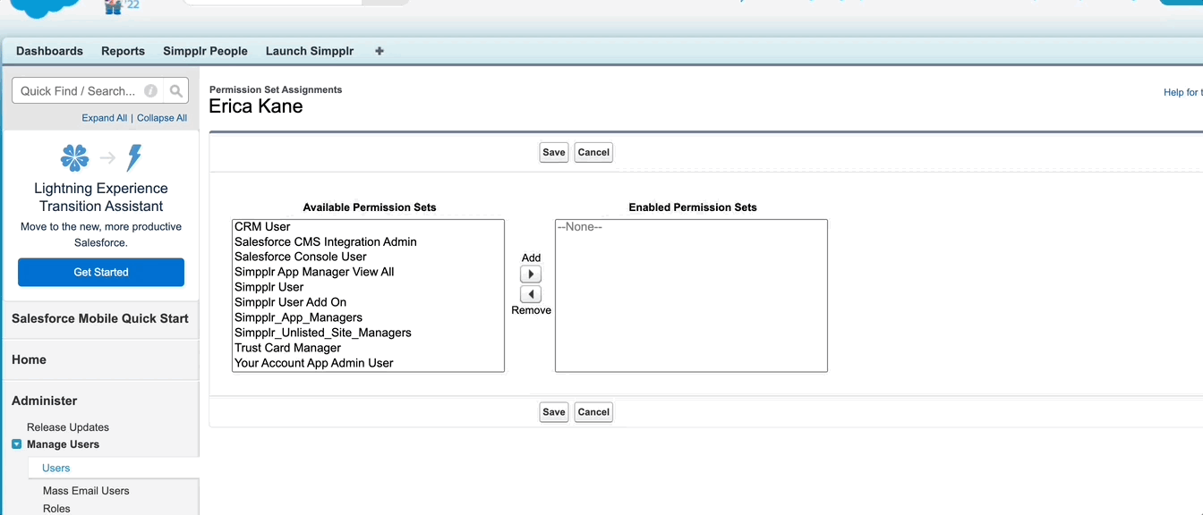The width and height of the screenshot is (1203, 515).
Task: Select CRM User in available permission sets
Action: (368, 227)
